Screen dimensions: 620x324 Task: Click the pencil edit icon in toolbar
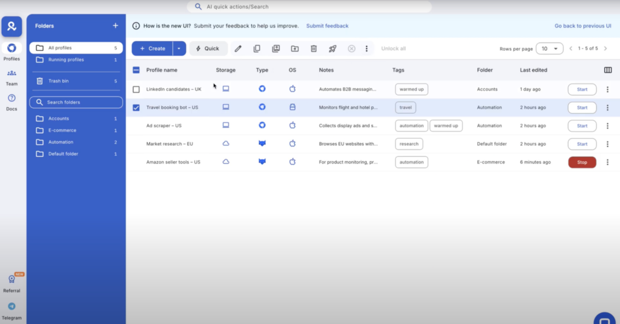click(x=238, y=48)
